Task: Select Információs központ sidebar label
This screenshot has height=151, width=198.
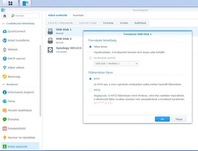Action: pyautogui.click(x=21, y=92)
